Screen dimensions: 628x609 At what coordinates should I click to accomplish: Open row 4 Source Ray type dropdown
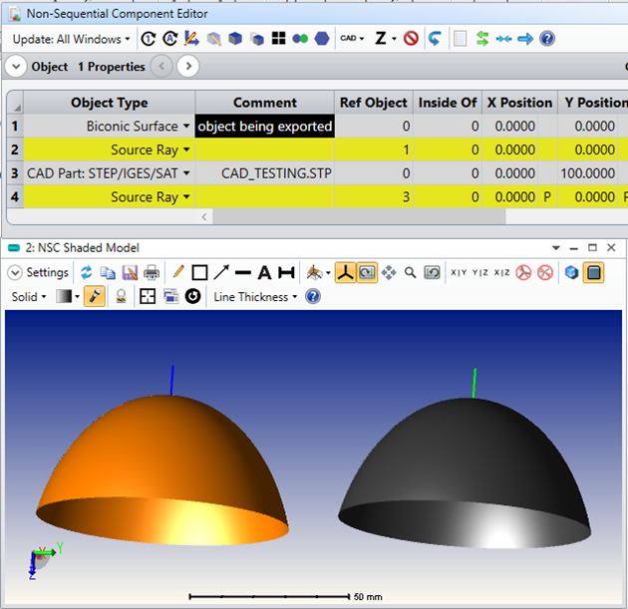(x=186, y=197)
